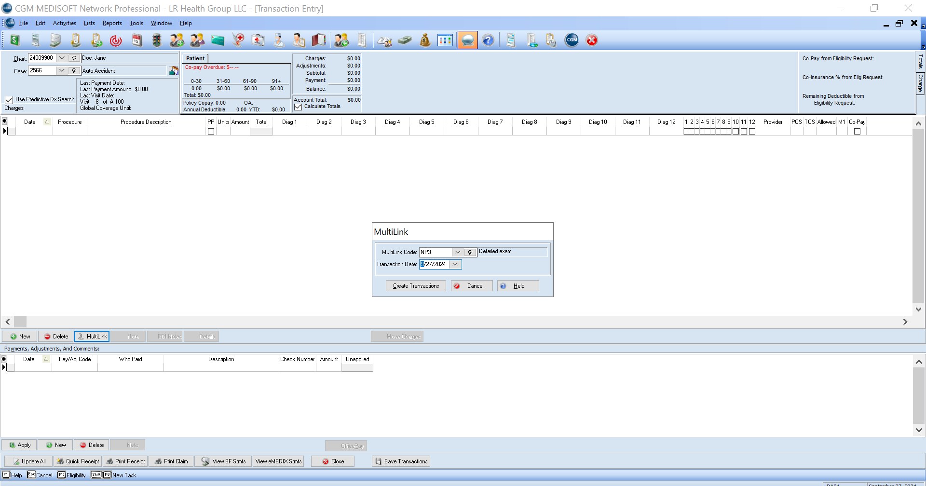Viewport: 926px width, 486px height.
Task: Click the Save Transactions button
Action: pos(401,461)
